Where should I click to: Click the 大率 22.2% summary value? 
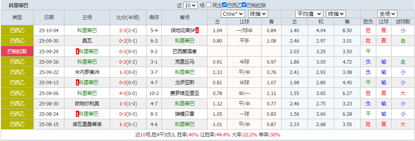(x=250, y=134)
